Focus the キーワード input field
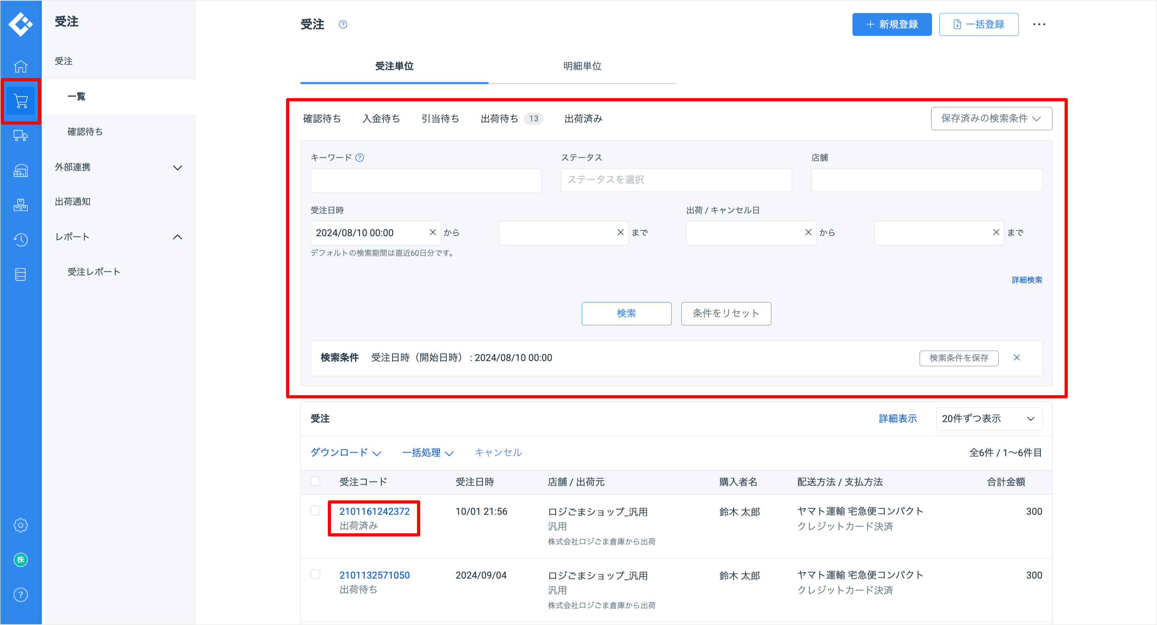This screenshot has width=1157, height=625. [426, 180]
